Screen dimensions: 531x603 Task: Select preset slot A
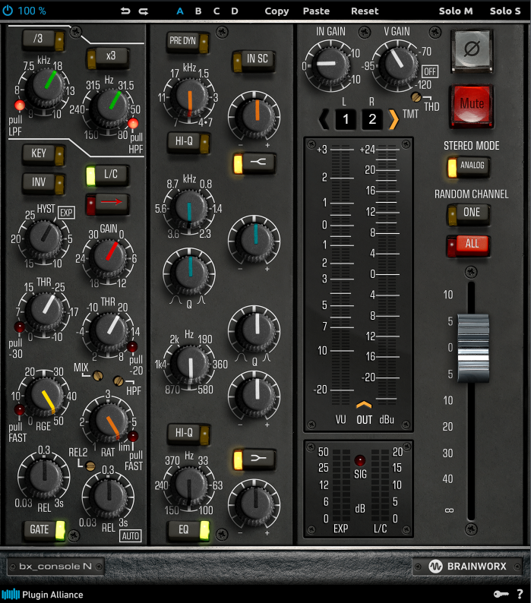[x=180, y=11]
